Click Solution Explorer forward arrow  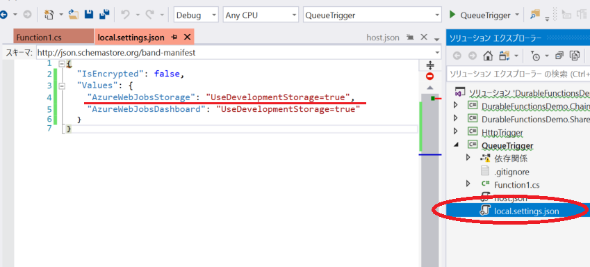[x=473, y=56]
